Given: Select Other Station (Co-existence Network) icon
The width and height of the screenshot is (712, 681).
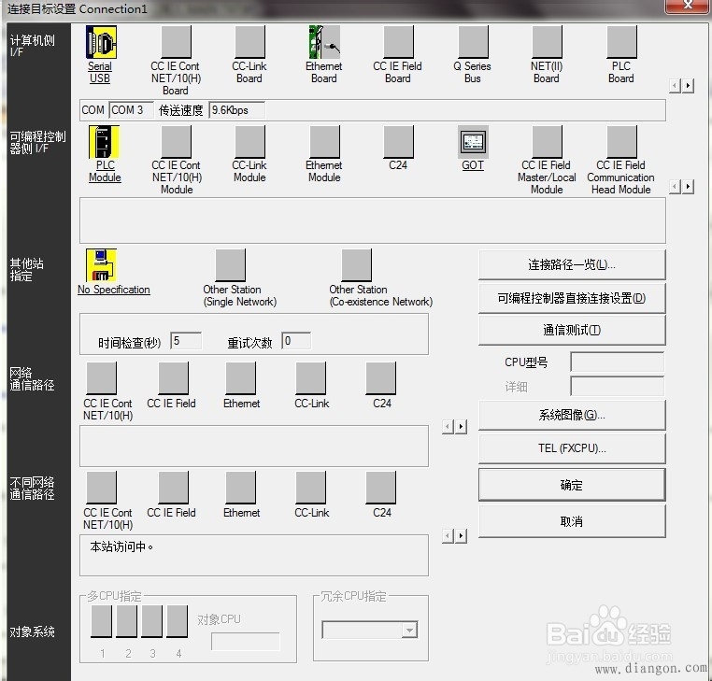Looking at the screenshot, I should pos(356,265).
